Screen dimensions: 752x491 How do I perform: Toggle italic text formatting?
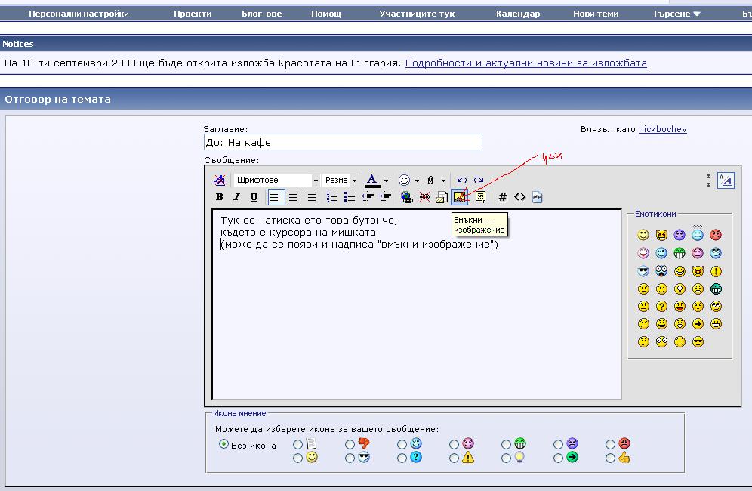click(x=236, y=197)
